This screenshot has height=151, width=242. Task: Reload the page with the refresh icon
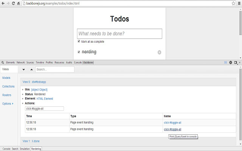(13, 3)
